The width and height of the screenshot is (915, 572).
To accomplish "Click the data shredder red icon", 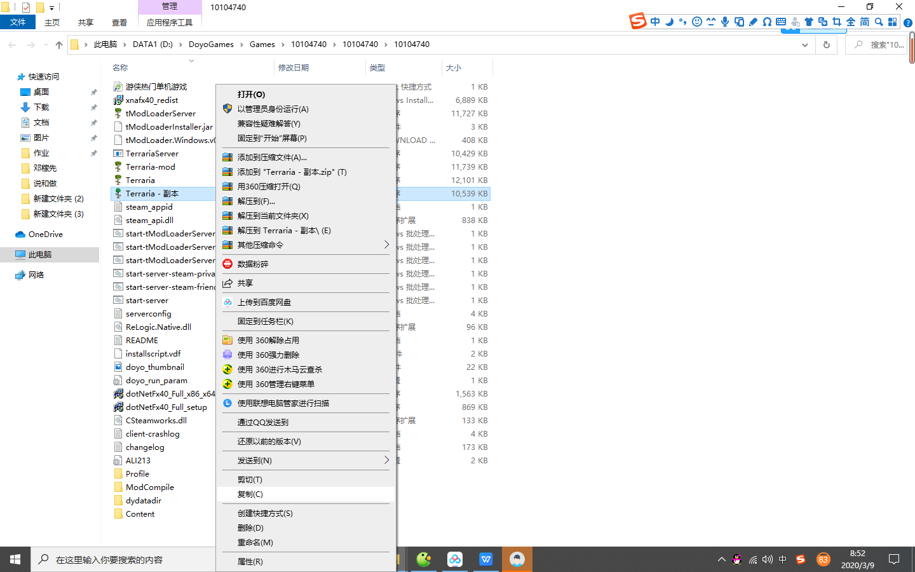I will point(227,264).
